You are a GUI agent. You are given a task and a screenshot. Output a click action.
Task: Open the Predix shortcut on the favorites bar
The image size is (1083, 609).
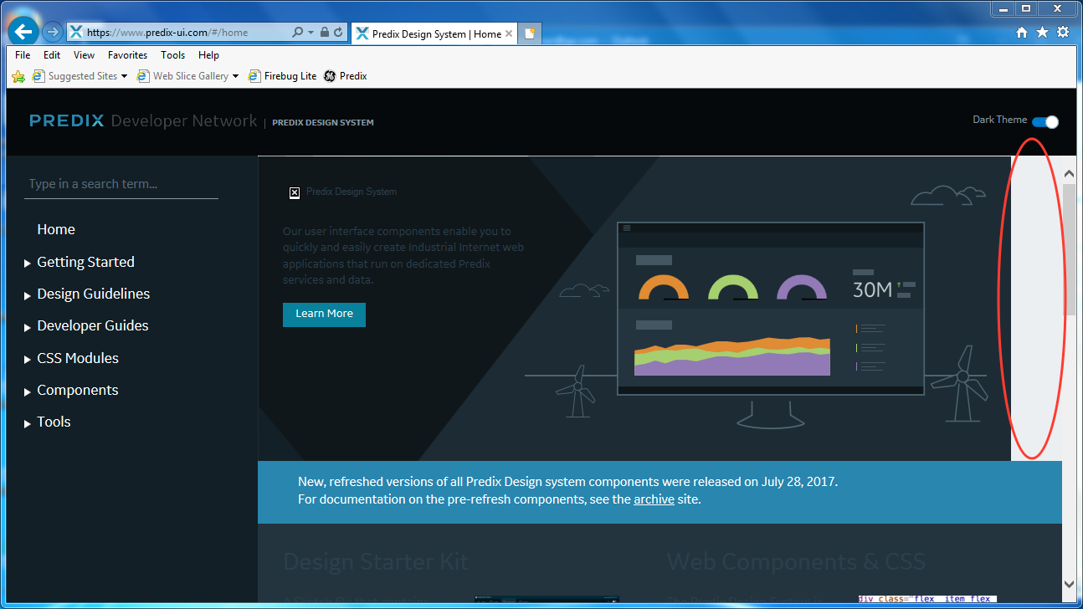pyautogui.click(x=345, y=75)
